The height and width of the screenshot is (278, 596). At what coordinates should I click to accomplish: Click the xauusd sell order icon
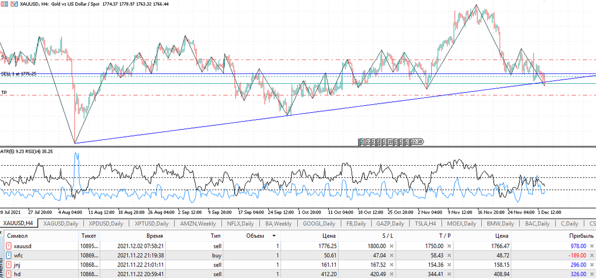[x=8, y=246]
